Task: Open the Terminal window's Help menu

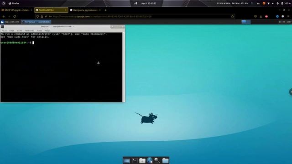Action: tap(47, 31)
